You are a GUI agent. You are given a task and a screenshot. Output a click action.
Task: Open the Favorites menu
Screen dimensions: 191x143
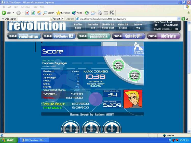coord(25,7)
